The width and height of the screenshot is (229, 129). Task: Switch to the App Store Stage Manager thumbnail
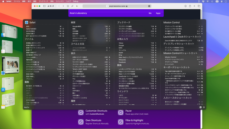tap(8, 84)
